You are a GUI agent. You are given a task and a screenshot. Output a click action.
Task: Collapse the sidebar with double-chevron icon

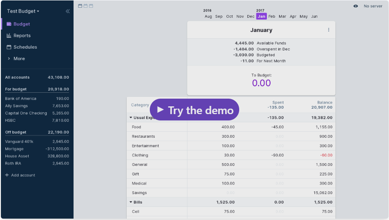coord(68,11)
